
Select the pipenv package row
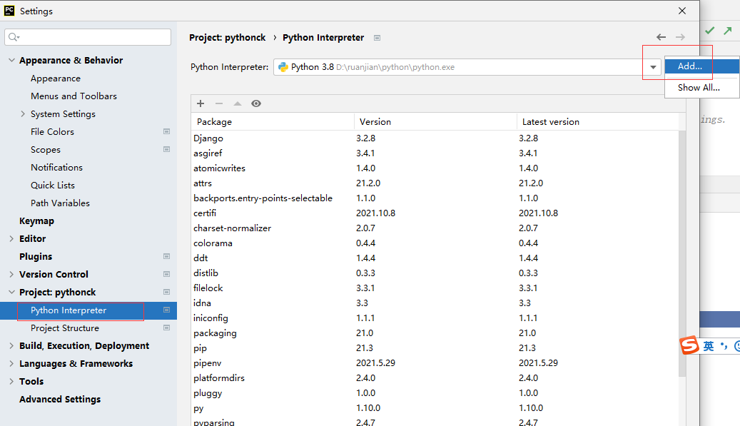tap(435, 363)
